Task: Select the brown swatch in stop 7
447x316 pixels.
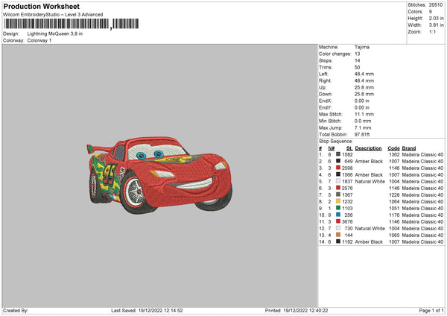Action: click(x=337, y=195)
